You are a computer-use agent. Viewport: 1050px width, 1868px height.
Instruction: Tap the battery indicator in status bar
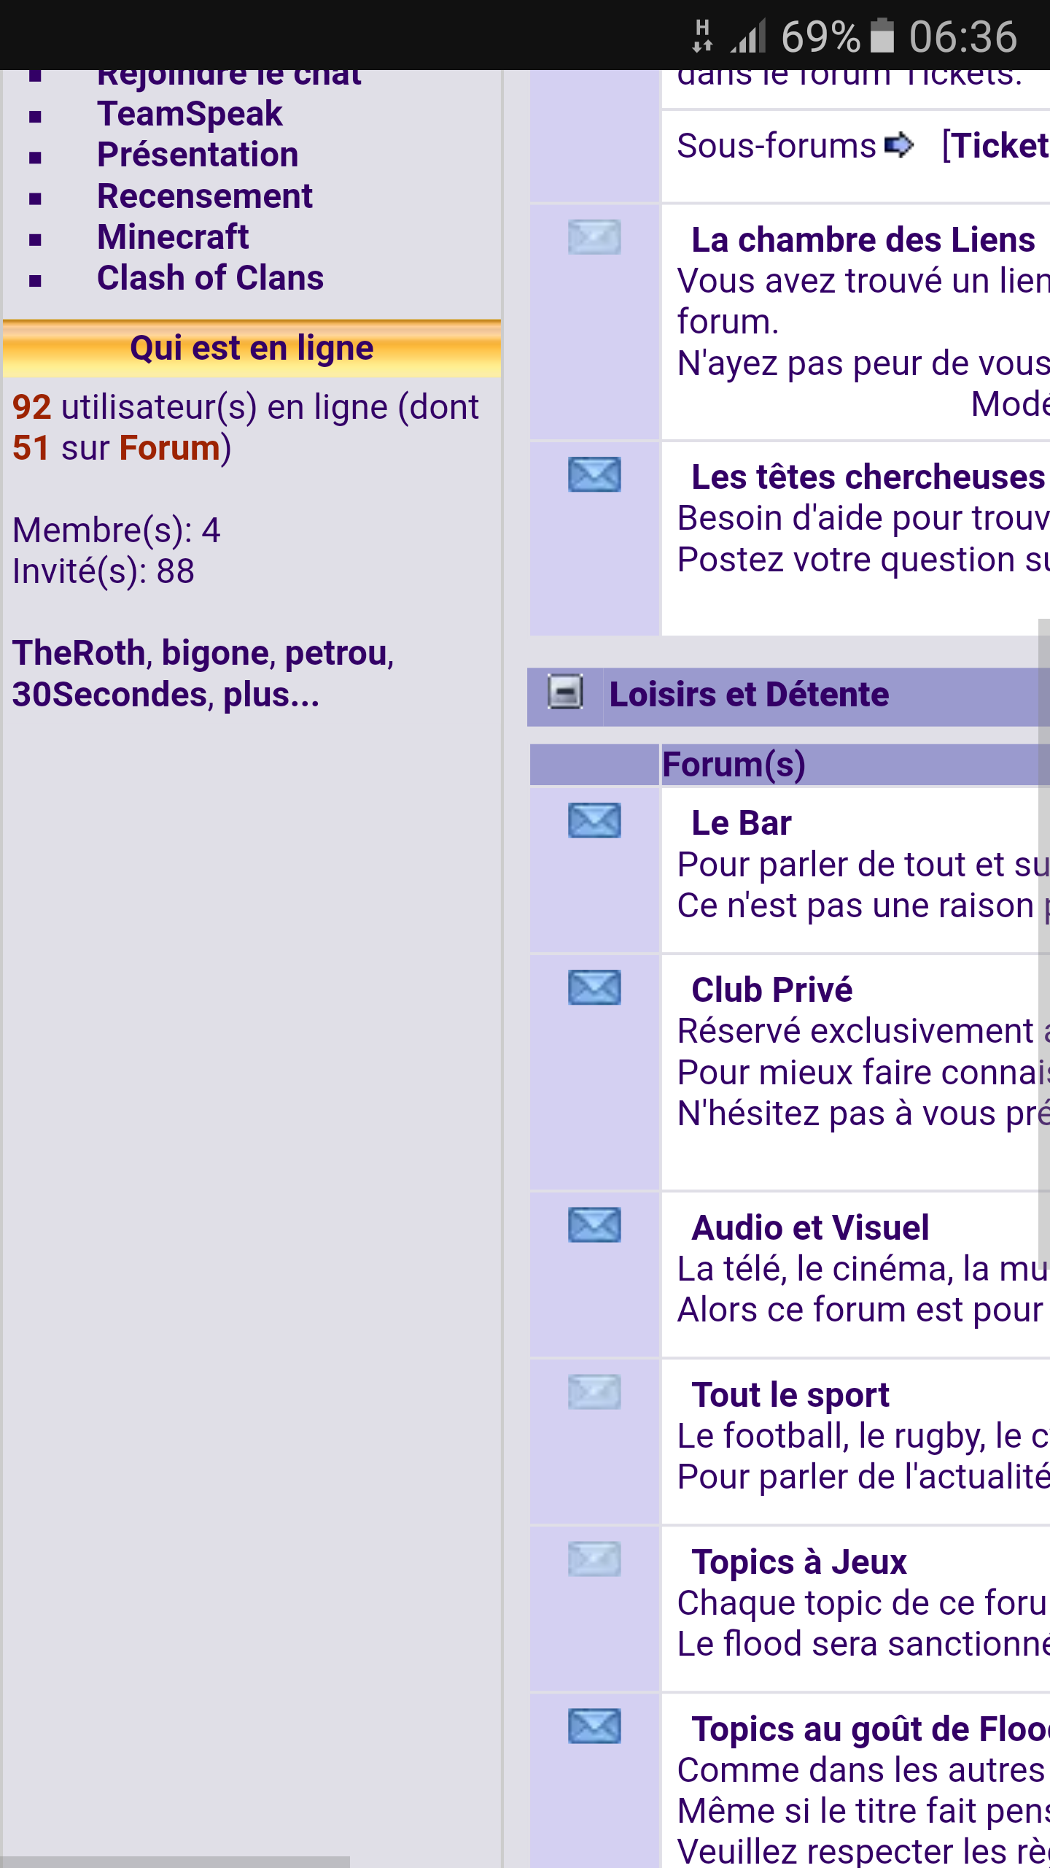point(882,36)
